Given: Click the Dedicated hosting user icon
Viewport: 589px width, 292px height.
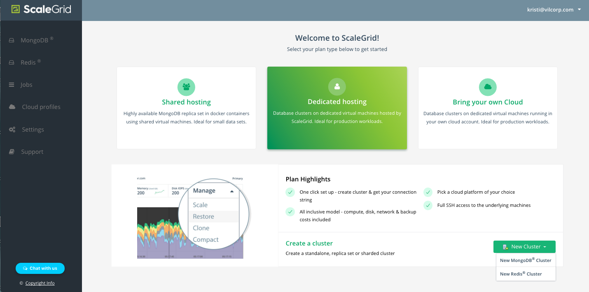Looking at the screenshot, I should pos(337,86).
